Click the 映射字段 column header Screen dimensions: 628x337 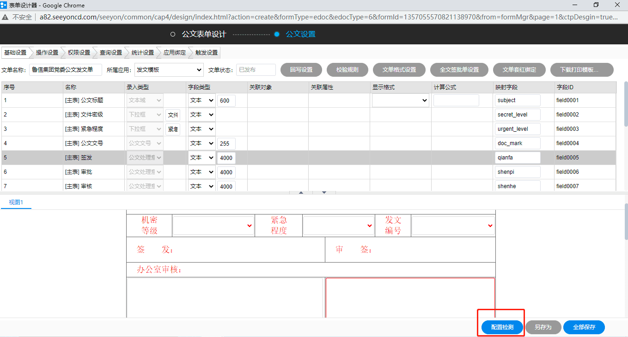524,87
